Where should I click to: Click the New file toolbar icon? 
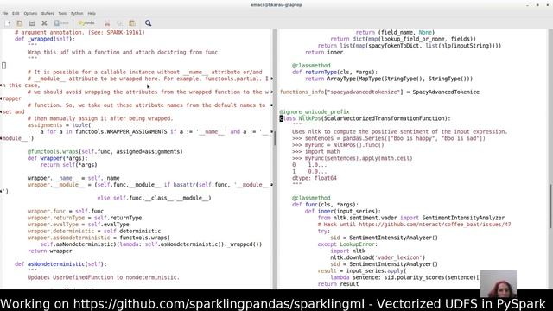(8, 23)
